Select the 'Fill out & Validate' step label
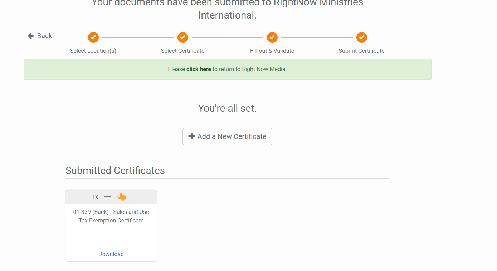The width and height of the screenshot is (497, 271). (x=272, y=51)
